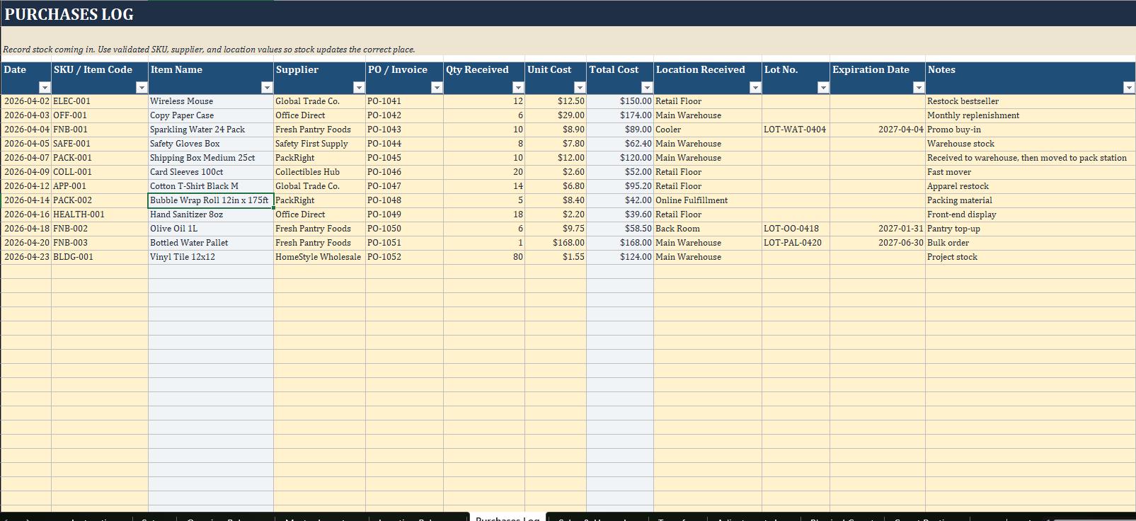Open the PO / Invoice filter dropdown
Screen dimensions: 1136x521
[437, 87]
